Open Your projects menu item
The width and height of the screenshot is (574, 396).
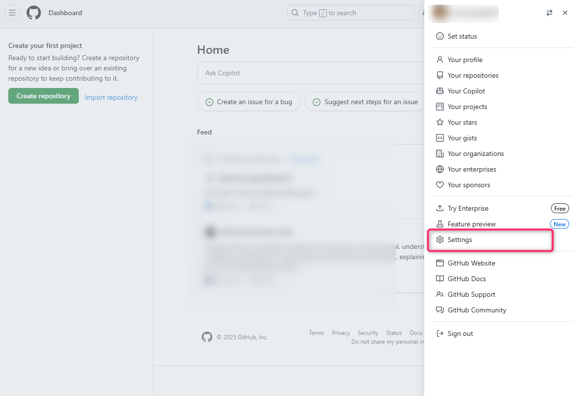(x=502, y=107)
